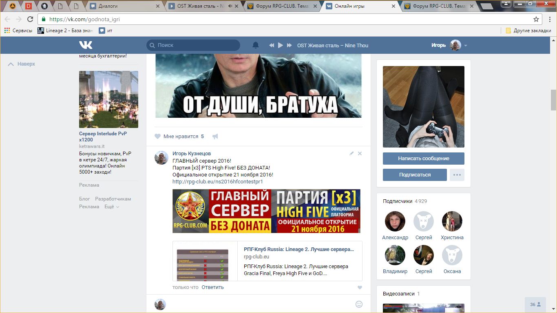
Task: Go to top with the Наверх button
Action: coord(22,64)
